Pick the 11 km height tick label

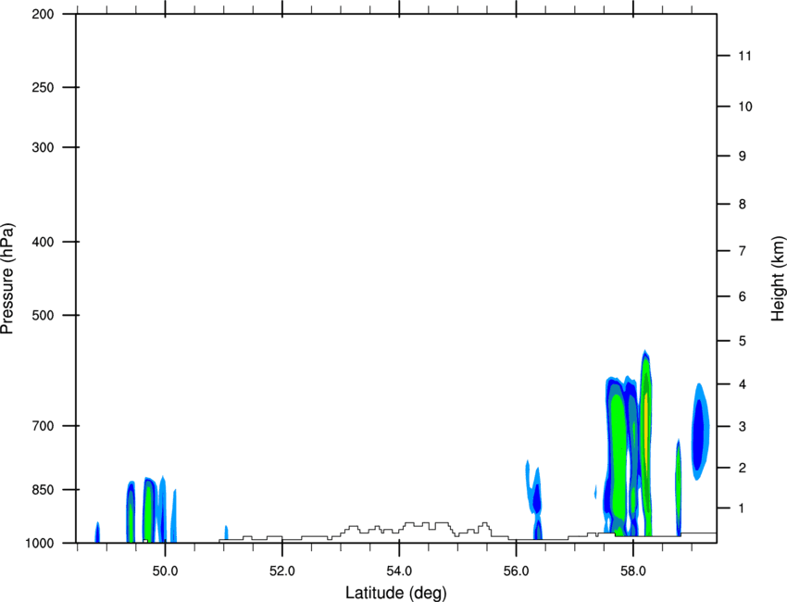point(744,56)
